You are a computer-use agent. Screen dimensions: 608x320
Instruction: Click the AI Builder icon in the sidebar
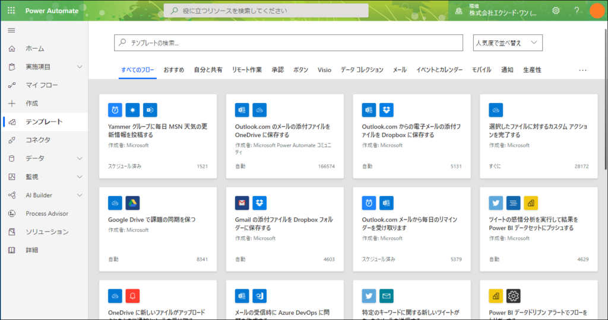click(12, 195)
